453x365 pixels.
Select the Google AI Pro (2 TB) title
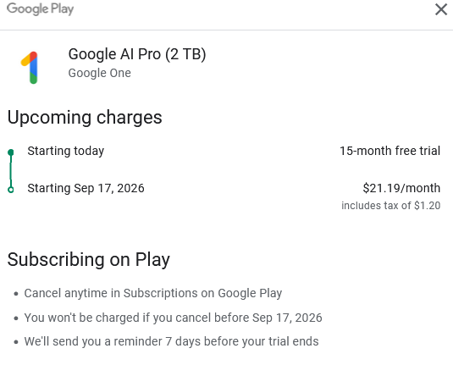137,54
